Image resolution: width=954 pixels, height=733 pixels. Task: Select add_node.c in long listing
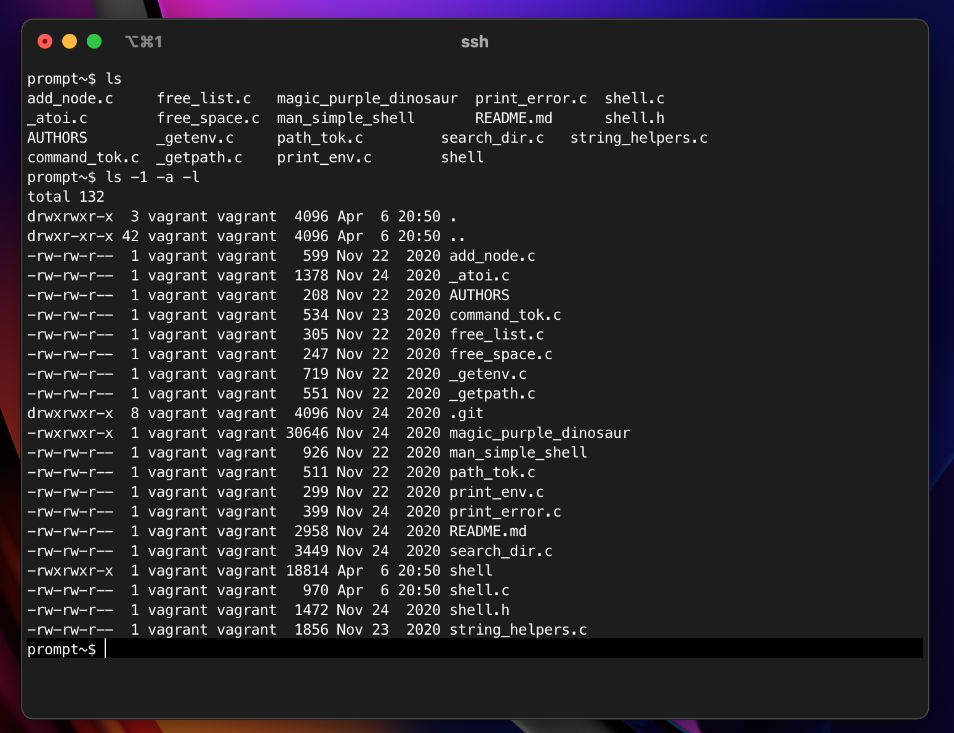[x=492, y=256]
